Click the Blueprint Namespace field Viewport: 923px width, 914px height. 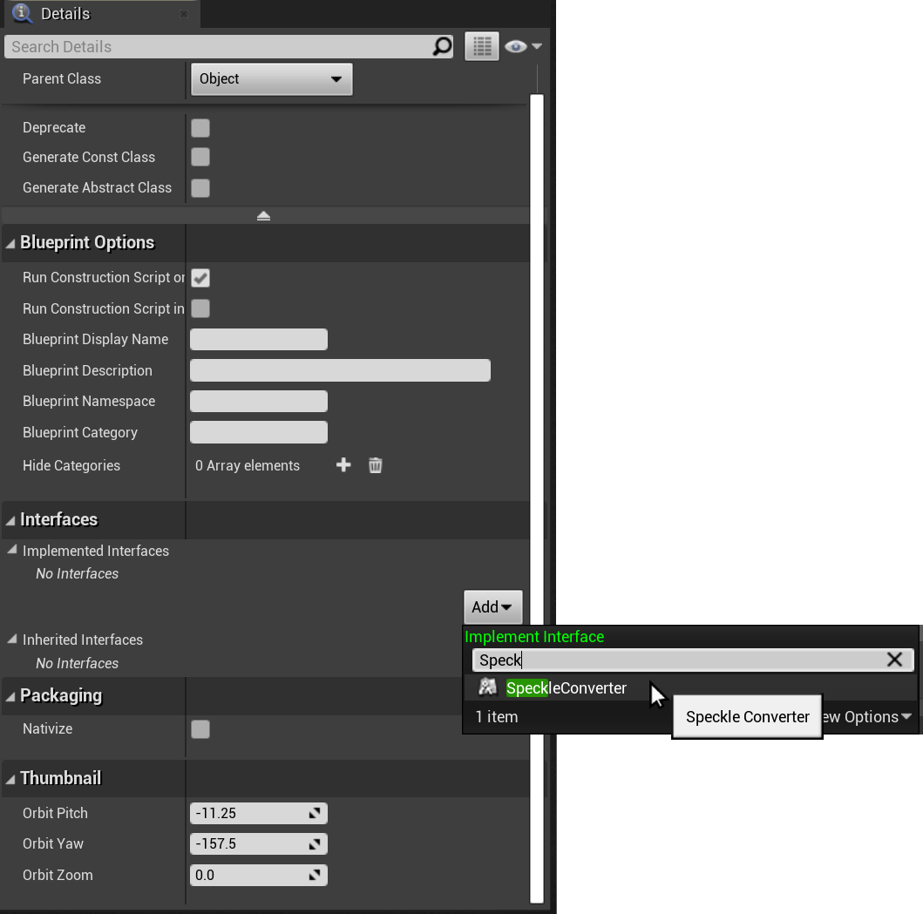click(258, 402)
